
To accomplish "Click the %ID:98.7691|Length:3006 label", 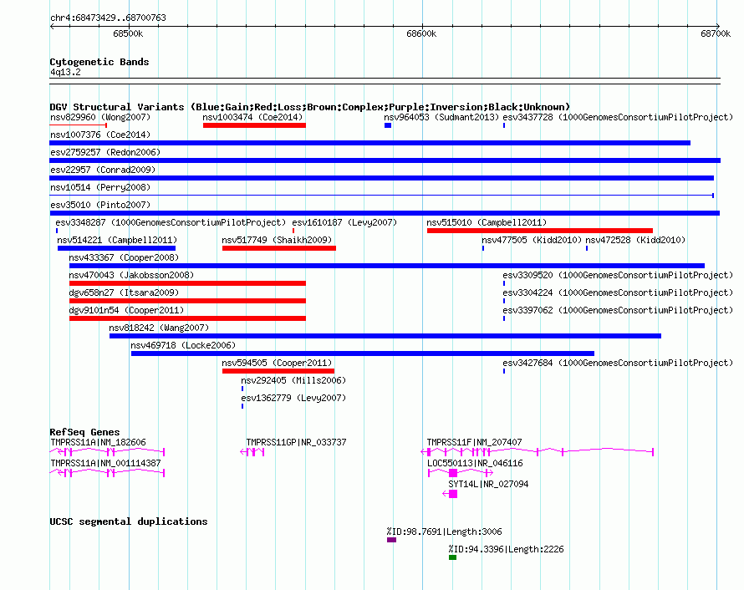I will 444,532.
